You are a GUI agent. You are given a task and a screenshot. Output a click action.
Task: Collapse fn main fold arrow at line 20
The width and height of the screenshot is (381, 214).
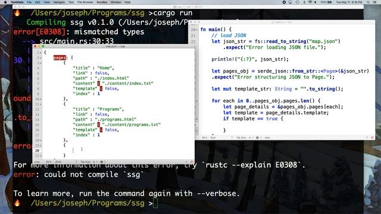tap(197, 30)
